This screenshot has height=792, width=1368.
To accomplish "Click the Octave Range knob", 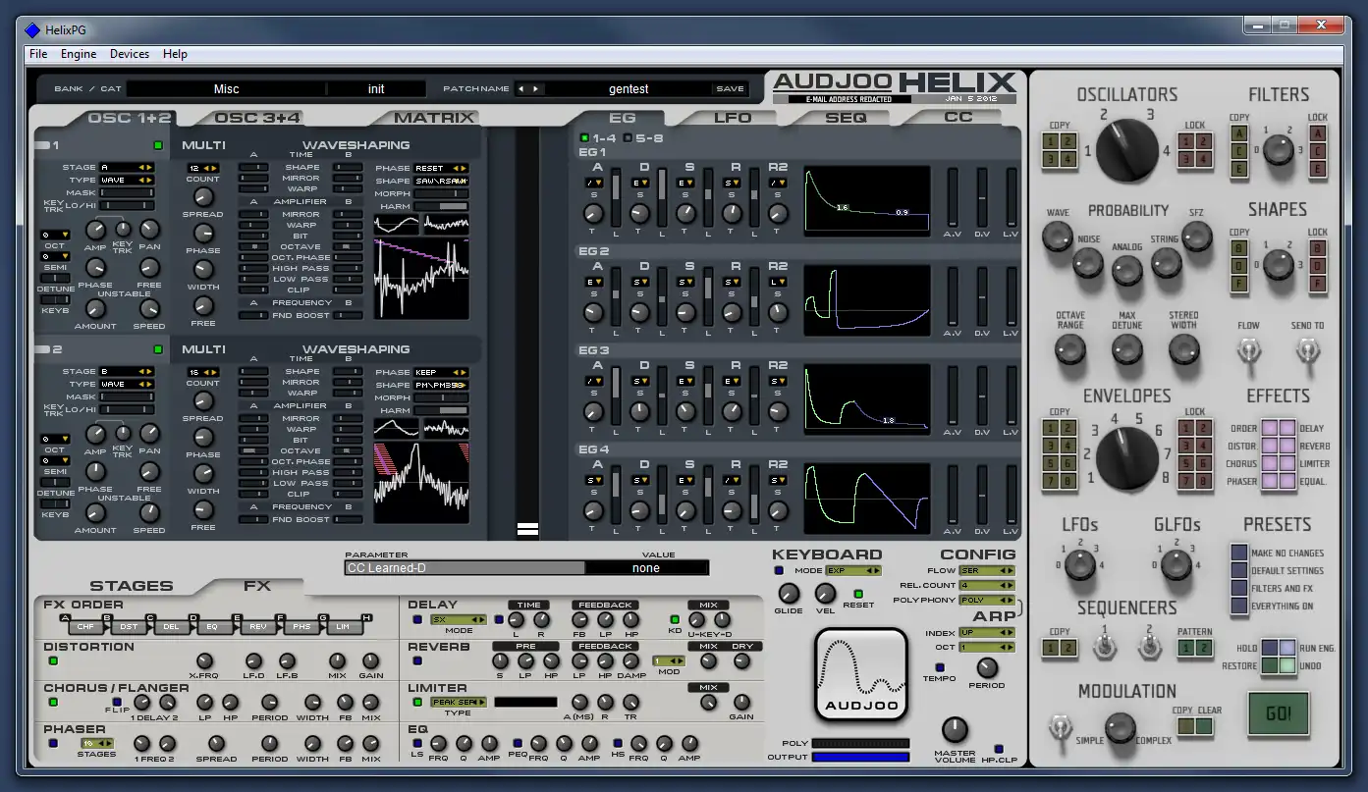I will point(1069,349).
